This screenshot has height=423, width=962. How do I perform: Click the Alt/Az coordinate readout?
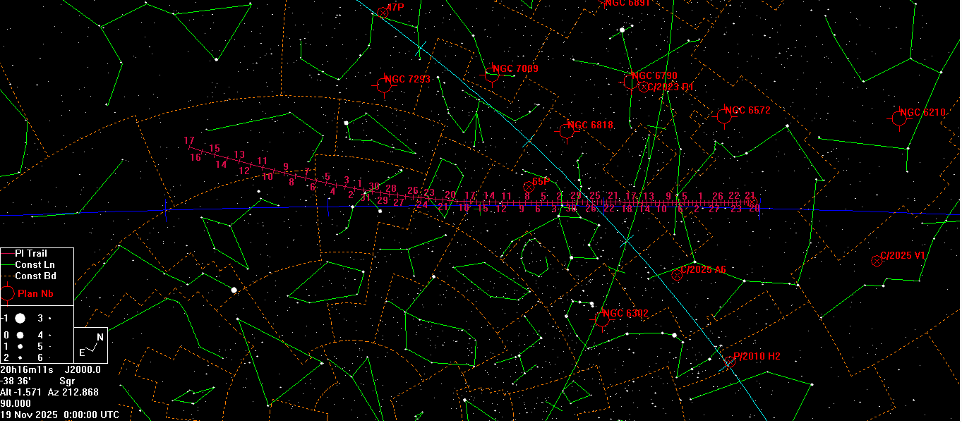click(x=49, y=392)
